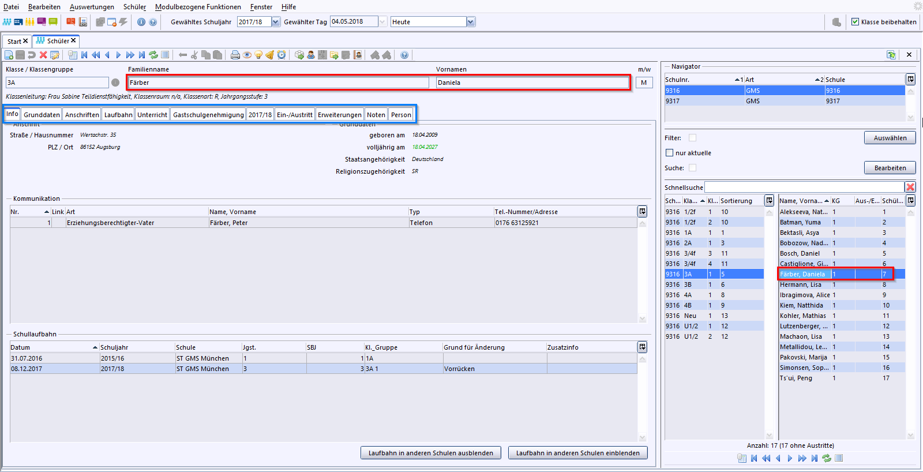Toggle the 'Klasse beibehalten' checkbox
Image resolution: width=923 pixels, height=472 pixels.
(x=856, y=22)
